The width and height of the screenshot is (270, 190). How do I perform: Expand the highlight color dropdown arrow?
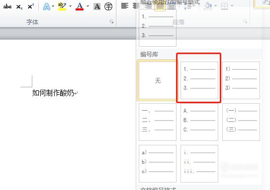pyautogui.click(x=70, y=6)
